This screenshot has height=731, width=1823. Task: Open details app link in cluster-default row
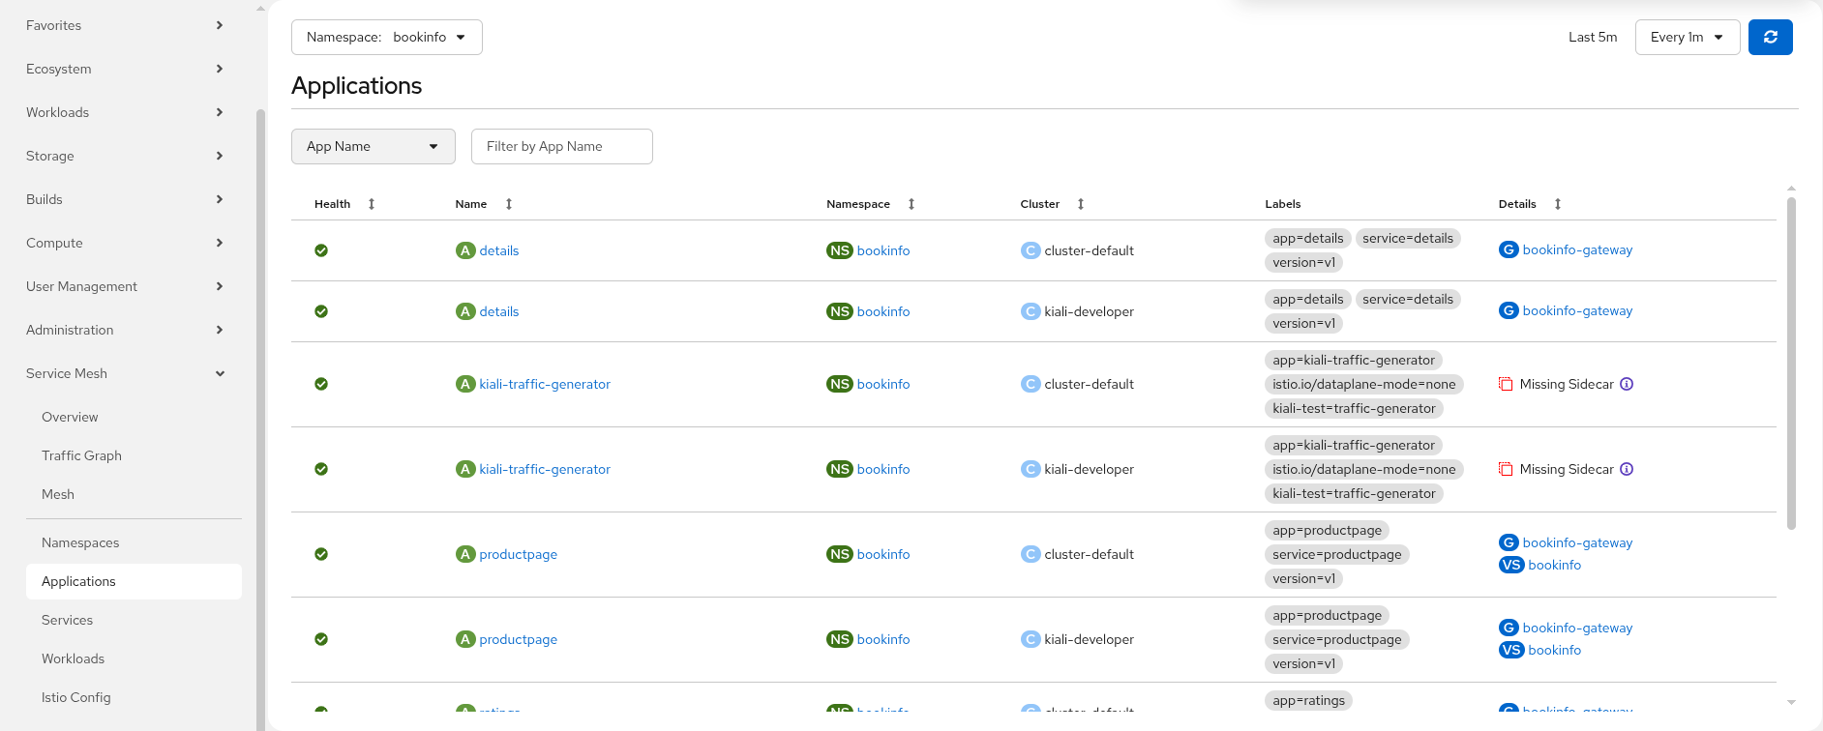tap(499, 250)
